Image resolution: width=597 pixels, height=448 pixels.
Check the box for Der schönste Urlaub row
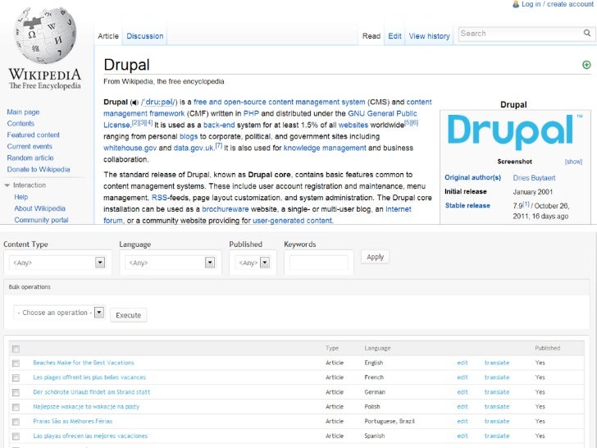(16, 392)
